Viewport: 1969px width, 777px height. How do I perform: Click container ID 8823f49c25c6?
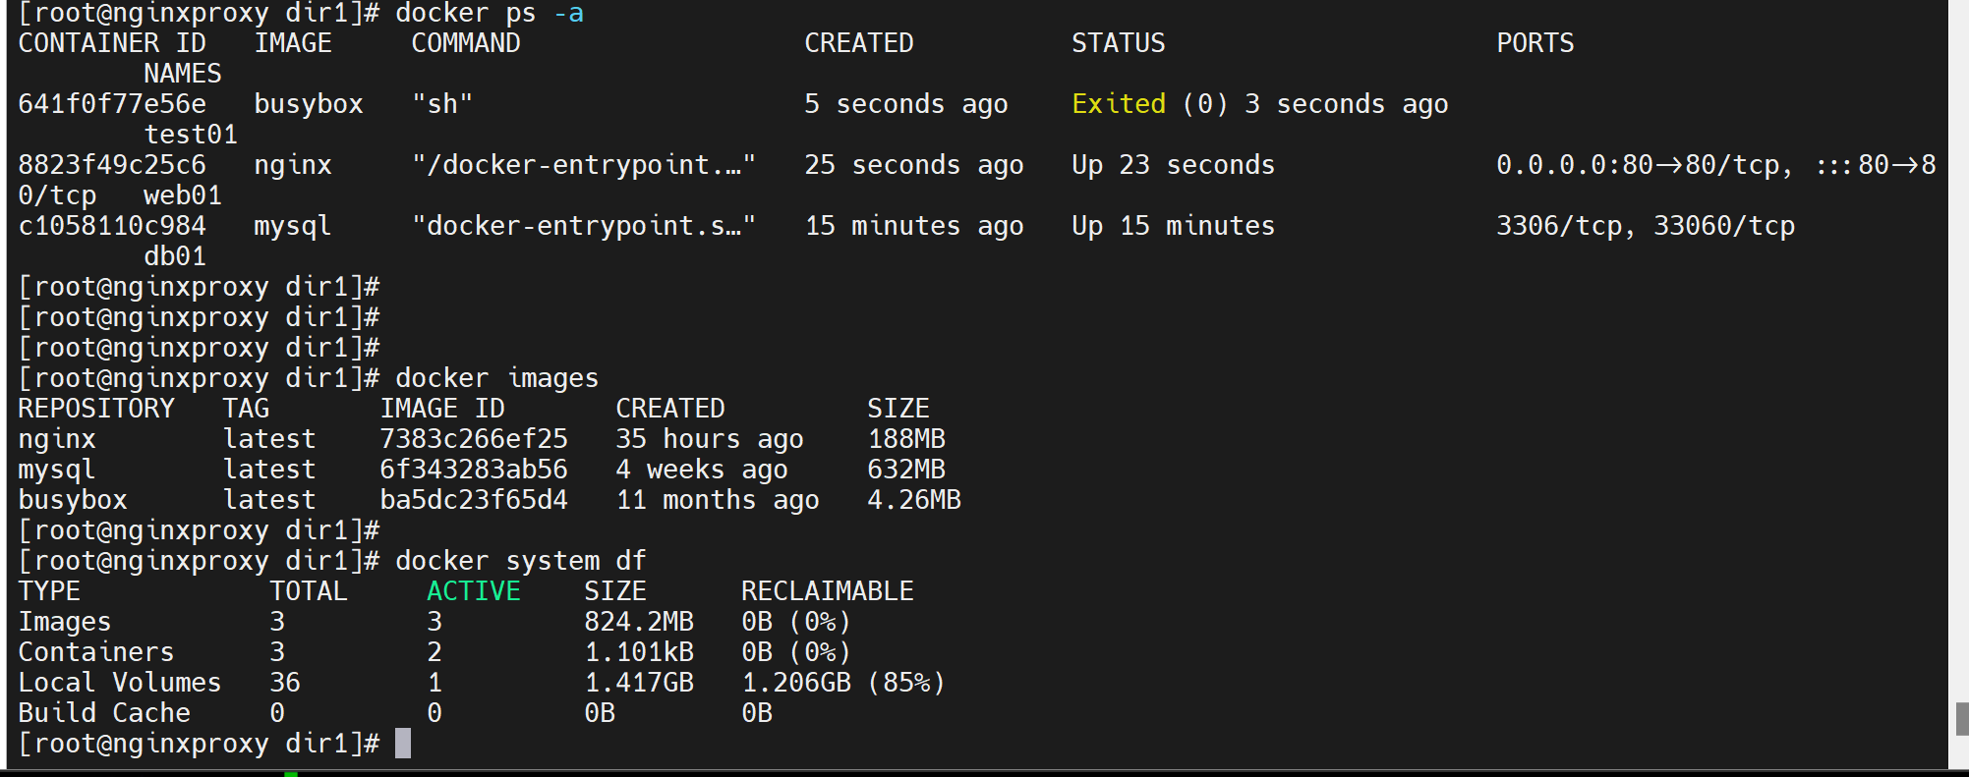pyautogui.click(x=112, y=165)
